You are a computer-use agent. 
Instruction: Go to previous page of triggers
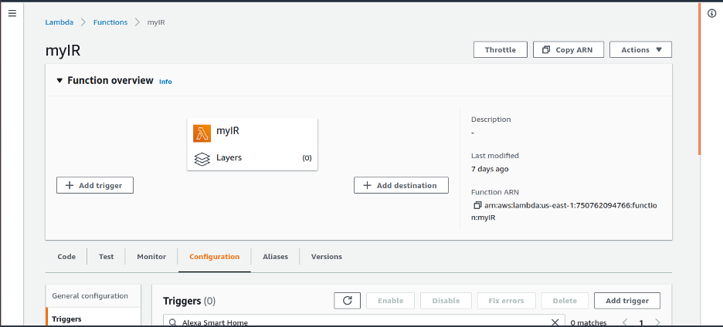(x=624, y=322)
